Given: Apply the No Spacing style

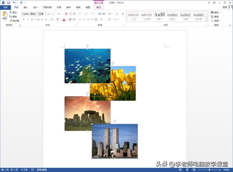Looking at the screenshot, I should tap(146, 16).
